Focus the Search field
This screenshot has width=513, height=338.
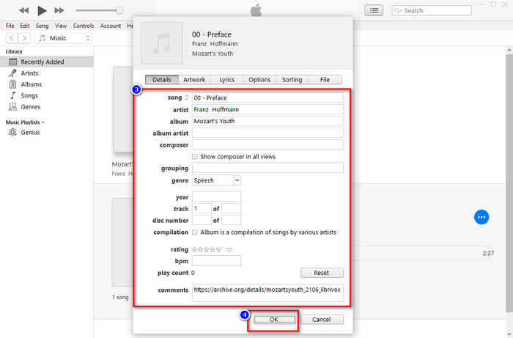tap(432, 10)
